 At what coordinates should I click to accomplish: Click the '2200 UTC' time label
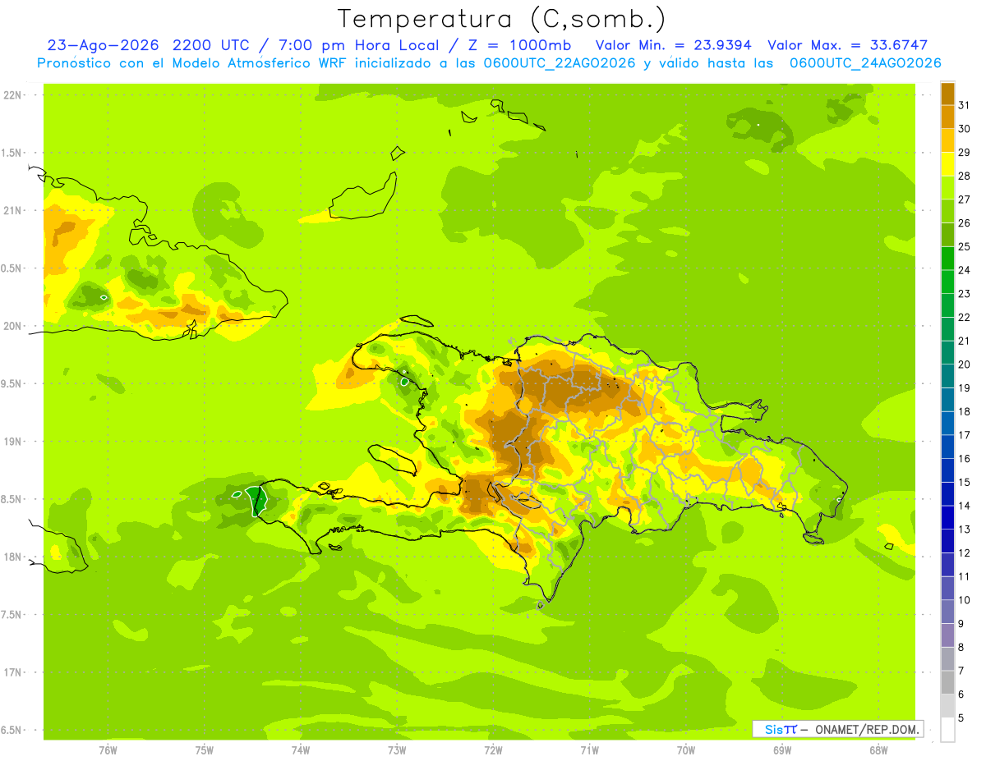(214, 45)
